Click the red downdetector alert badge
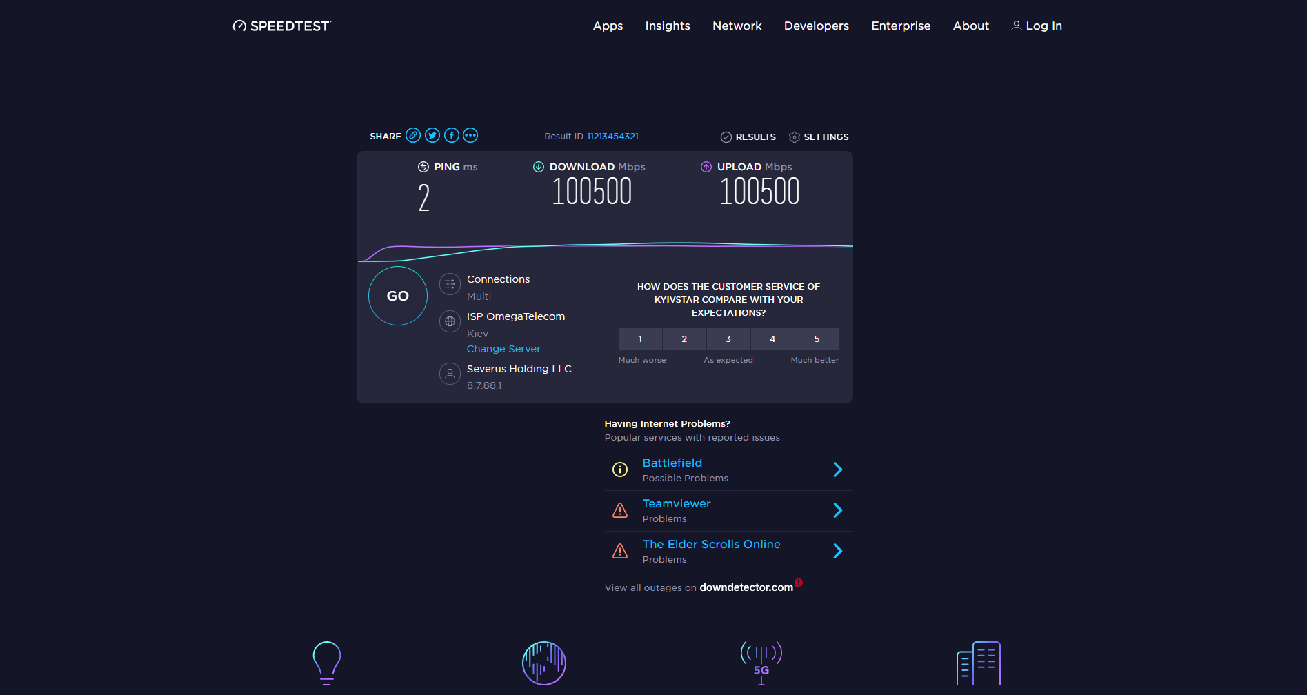 tap(799, 583)
